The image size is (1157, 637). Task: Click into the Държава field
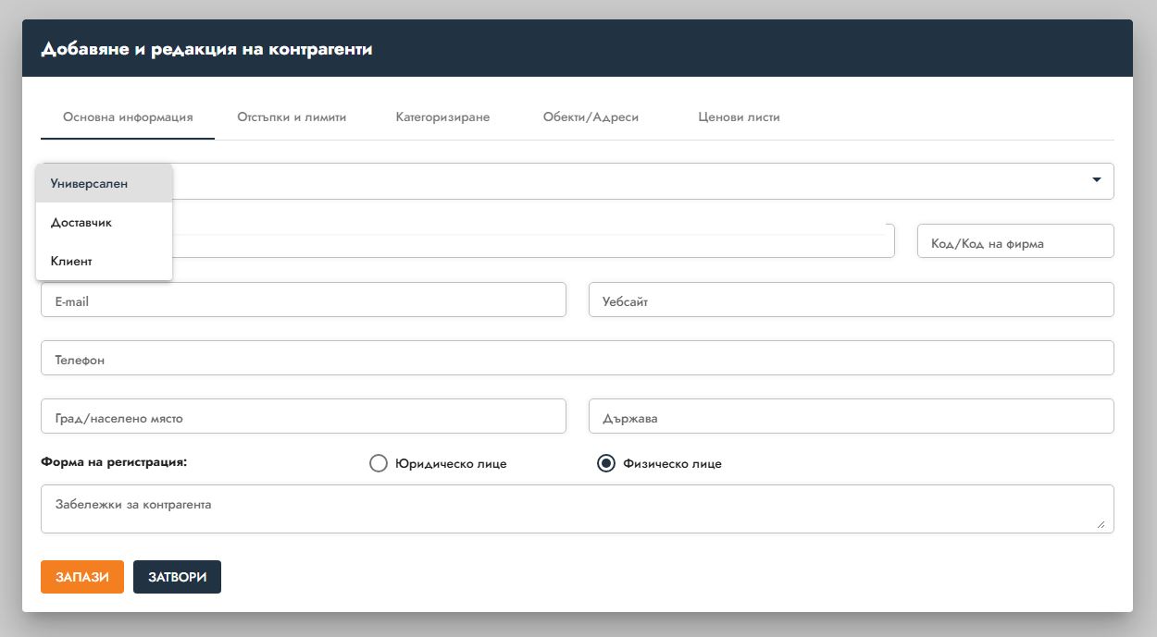click(x=851, y=417)
